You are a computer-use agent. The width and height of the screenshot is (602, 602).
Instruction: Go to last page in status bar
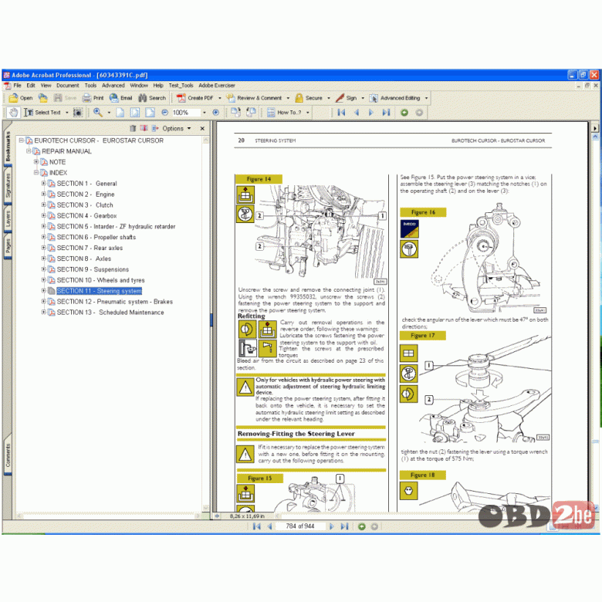[x=345, y=526]
